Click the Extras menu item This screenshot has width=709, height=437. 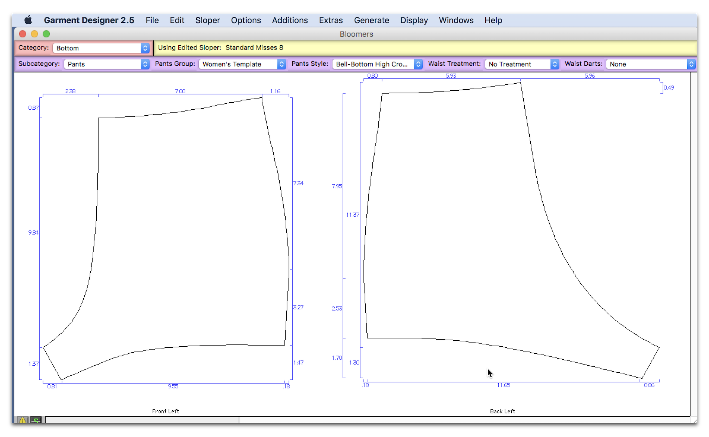(331, 20)
